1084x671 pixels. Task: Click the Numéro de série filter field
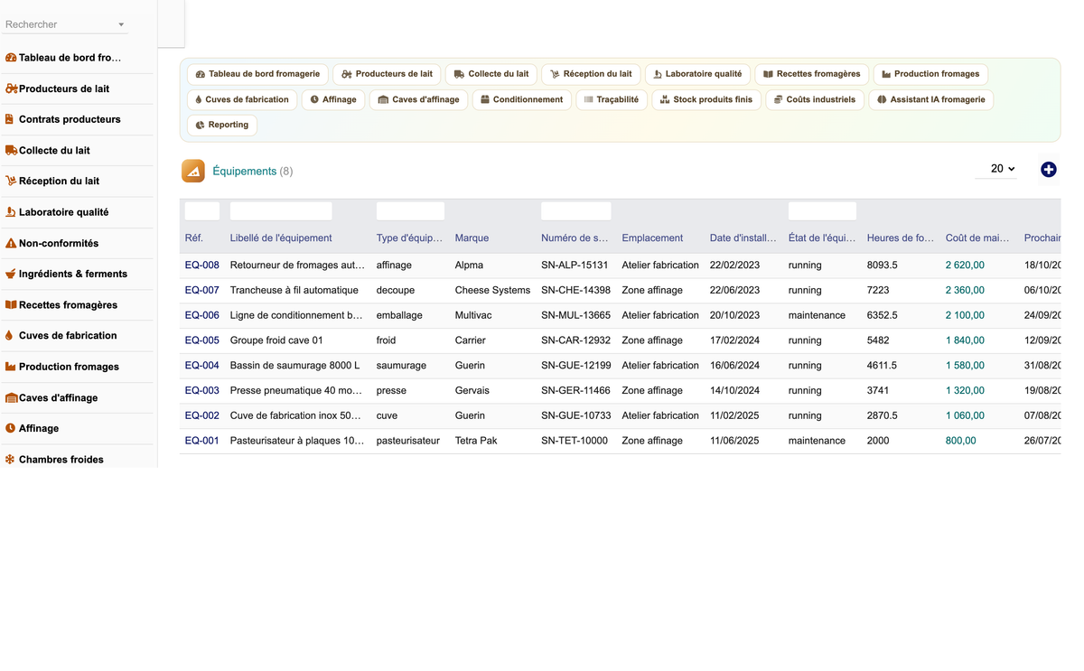[x=576, y=211]
